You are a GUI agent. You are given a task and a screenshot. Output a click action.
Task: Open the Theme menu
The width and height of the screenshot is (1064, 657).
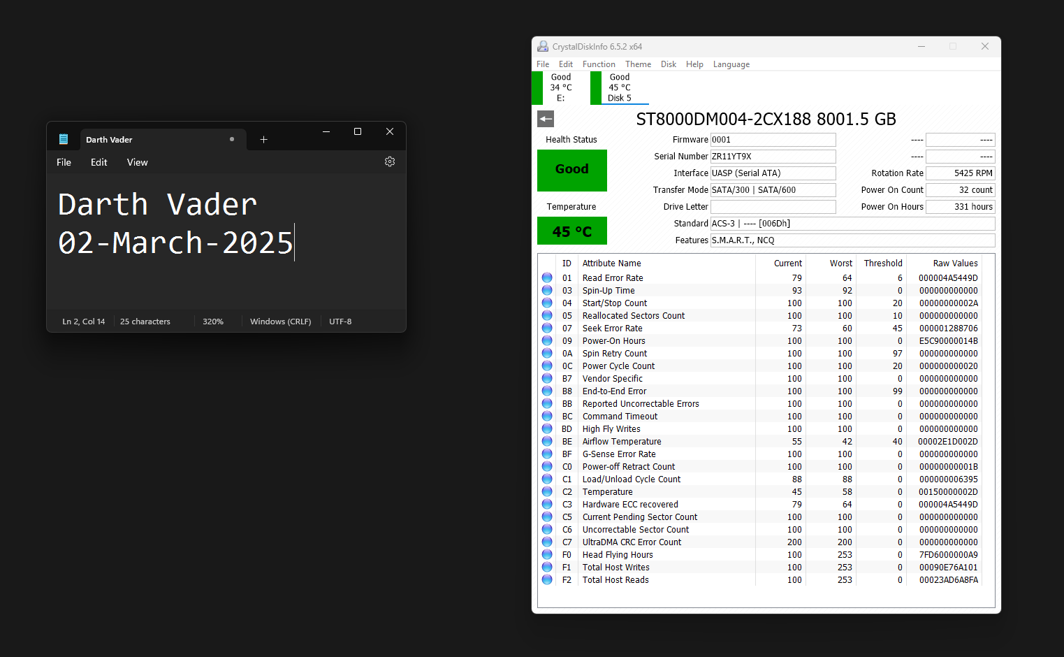coord(638,64)
